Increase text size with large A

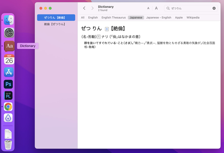point(156,8)
